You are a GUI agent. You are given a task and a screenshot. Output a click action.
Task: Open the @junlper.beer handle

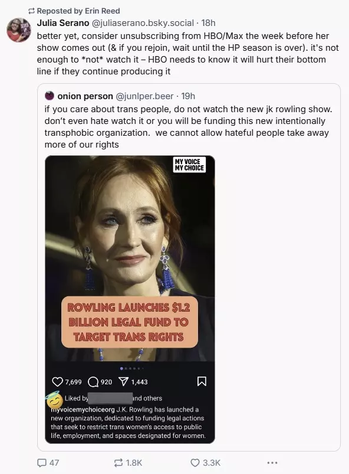(x=144, y=96)
